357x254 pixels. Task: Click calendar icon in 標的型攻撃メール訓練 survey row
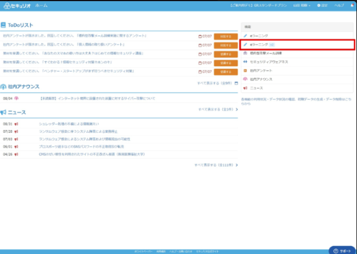[200, 36]
